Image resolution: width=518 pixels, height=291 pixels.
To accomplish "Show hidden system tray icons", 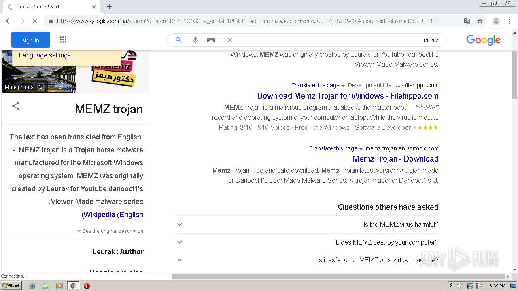I will tap(451, 286).
